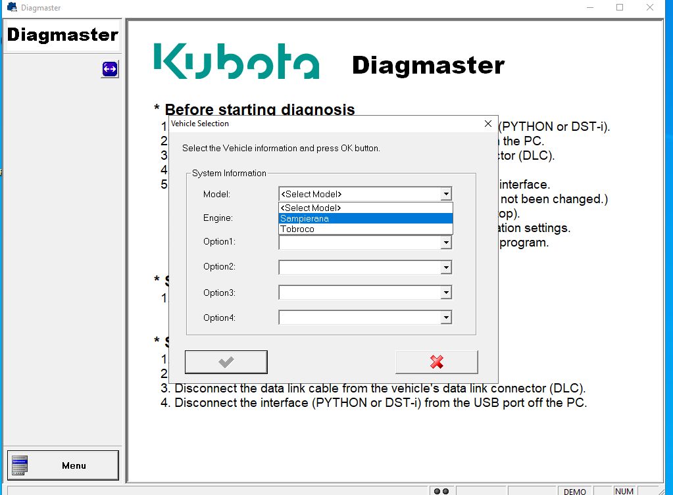The height and width of the screenshot is (495, 673).
Task: Minimize the Diagmaster window
Action: [590, 7]
